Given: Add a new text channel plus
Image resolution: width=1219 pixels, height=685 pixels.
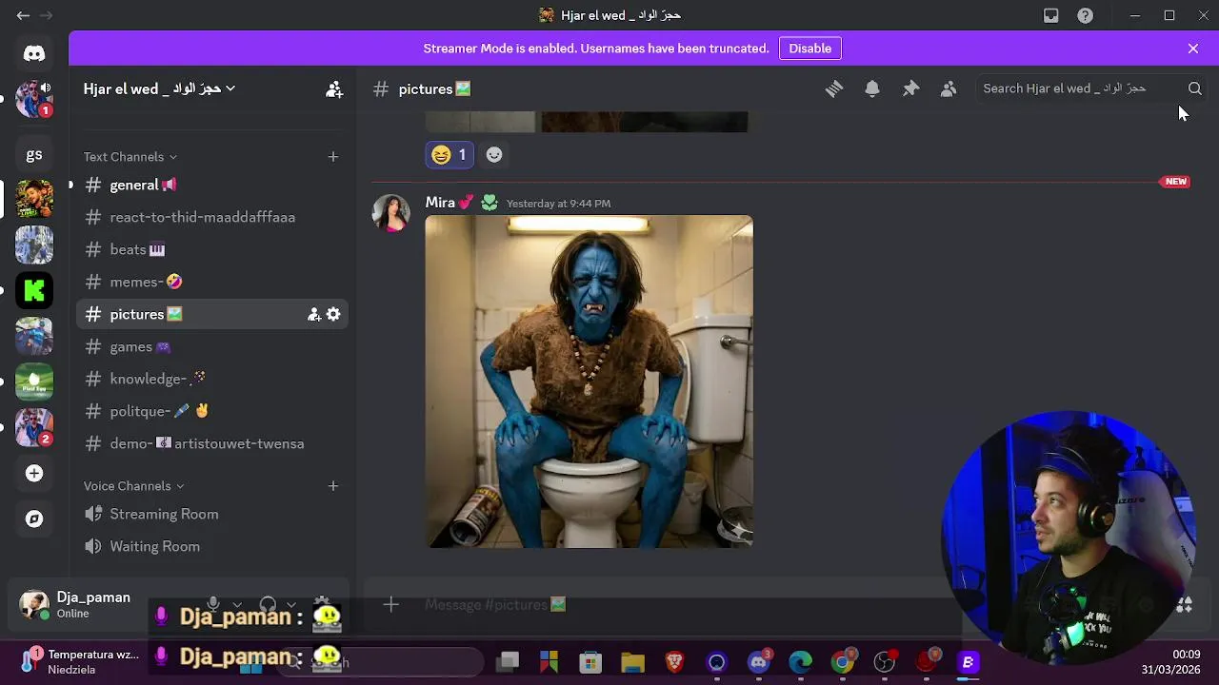Looking at the screenshot, I should (x=333, y=156).
